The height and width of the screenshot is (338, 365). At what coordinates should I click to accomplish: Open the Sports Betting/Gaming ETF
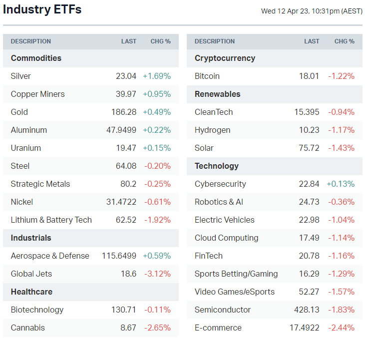click(x=236, y=274)
